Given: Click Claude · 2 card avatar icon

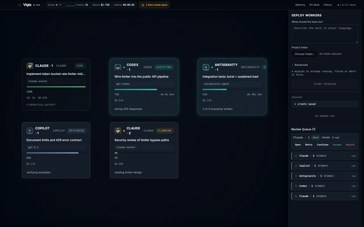Looking at the screenshot, I should click(x=118, y=131).
